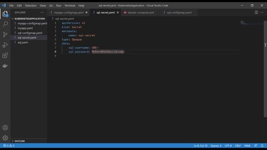
Task: Select the sql-secret.yaml tab
Action: point(106,12)
